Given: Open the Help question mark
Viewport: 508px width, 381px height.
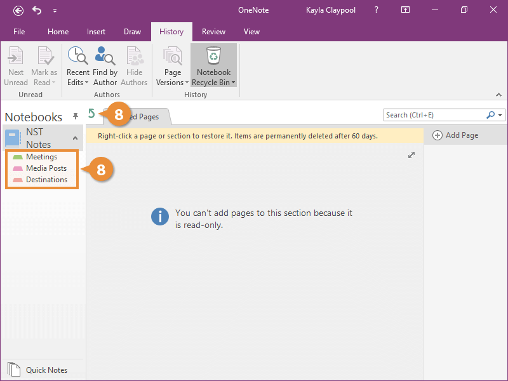Looking at the screenshot, I should point(376,10).
